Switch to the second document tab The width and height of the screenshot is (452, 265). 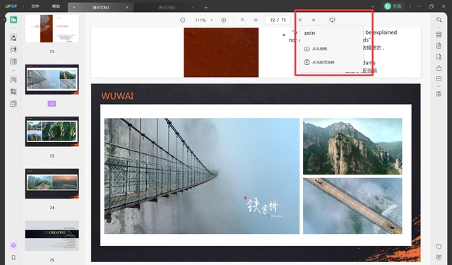tap(167, 7)
